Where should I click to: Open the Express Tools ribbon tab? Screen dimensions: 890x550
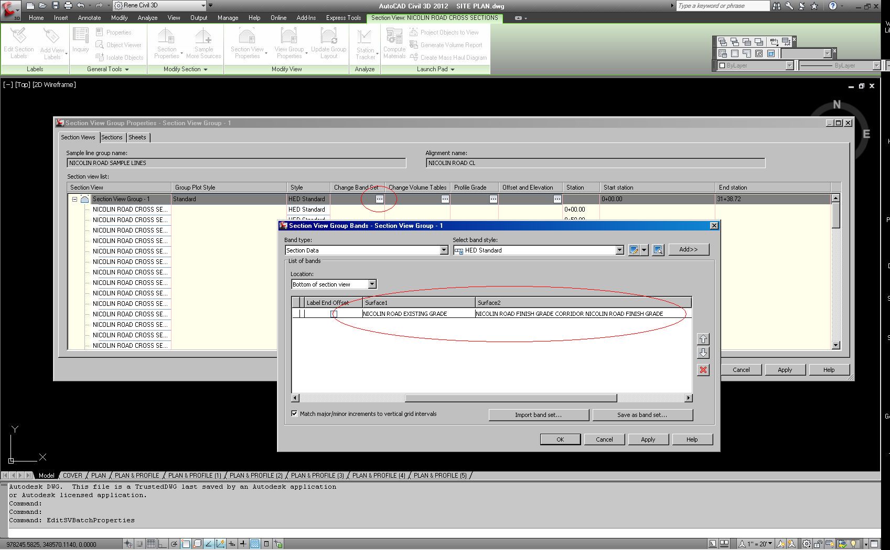(344, 18)
